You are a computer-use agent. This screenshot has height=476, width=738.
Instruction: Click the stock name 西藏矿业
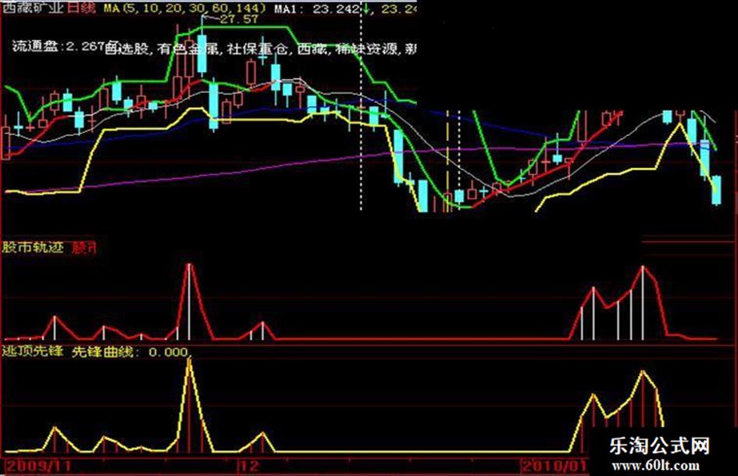click(32, 8)
